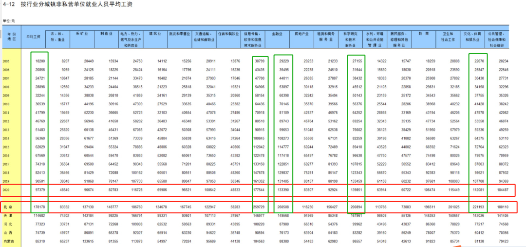Select the 内蒙古 row label
The height and width of the screenshot is (247, 526).
pos(9,241)
